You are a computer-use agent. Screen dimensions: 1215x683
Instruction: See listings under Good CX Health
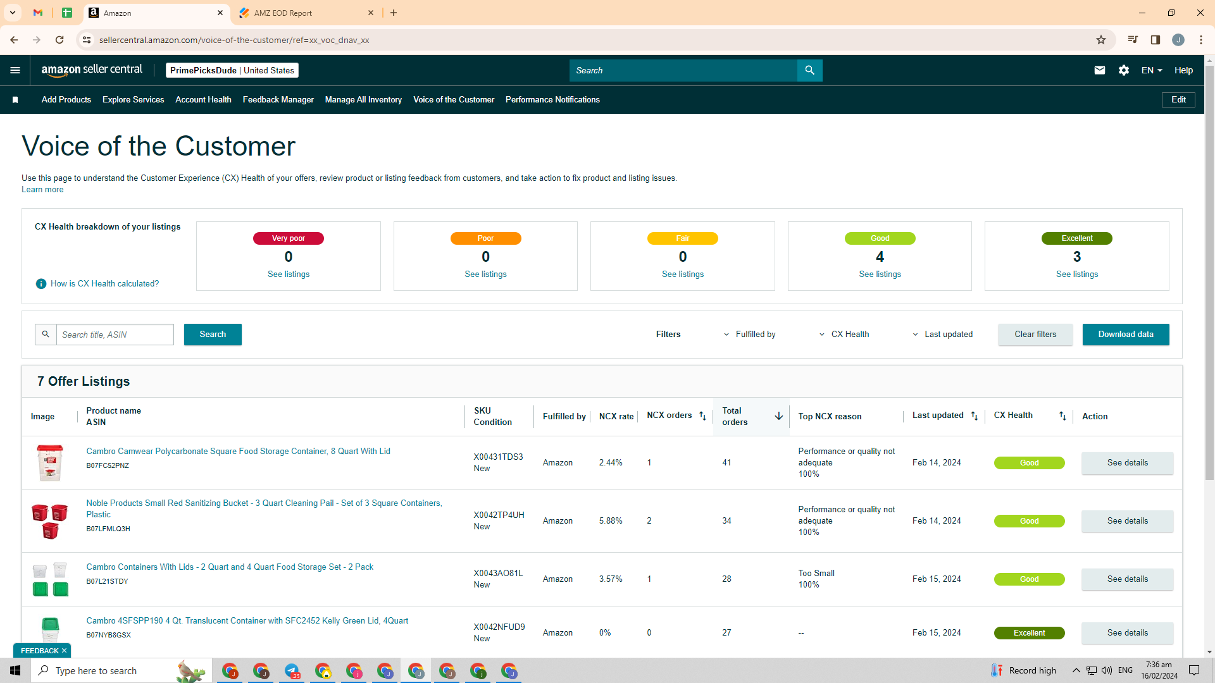click(880, 274)
